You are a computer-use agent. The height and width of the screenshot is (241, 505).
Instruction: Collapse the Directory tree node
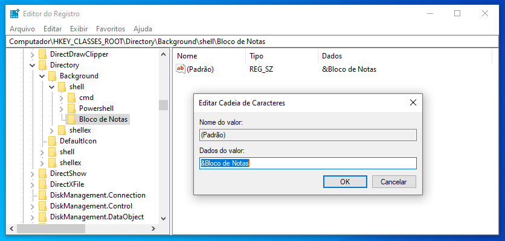tap(32, 65)
